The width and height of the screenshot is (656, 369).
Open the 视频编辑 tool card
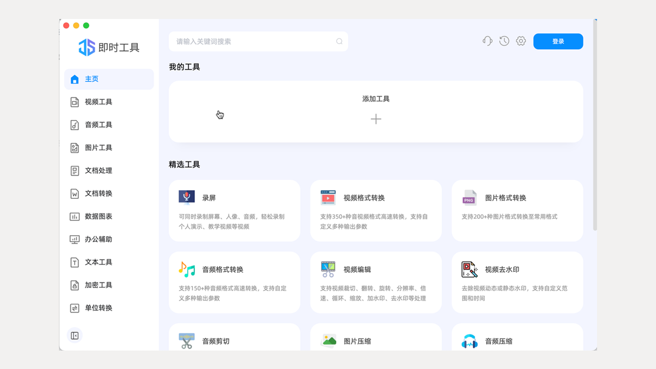click(x=376, y=282)
